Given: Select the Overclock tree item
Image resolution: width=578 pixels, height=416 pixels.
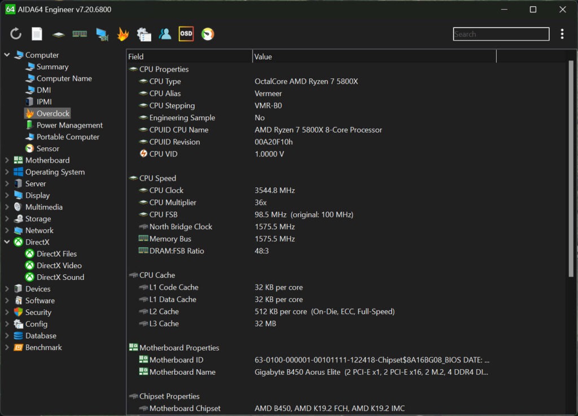Looking at the screenshot, I should click(47, 113).
